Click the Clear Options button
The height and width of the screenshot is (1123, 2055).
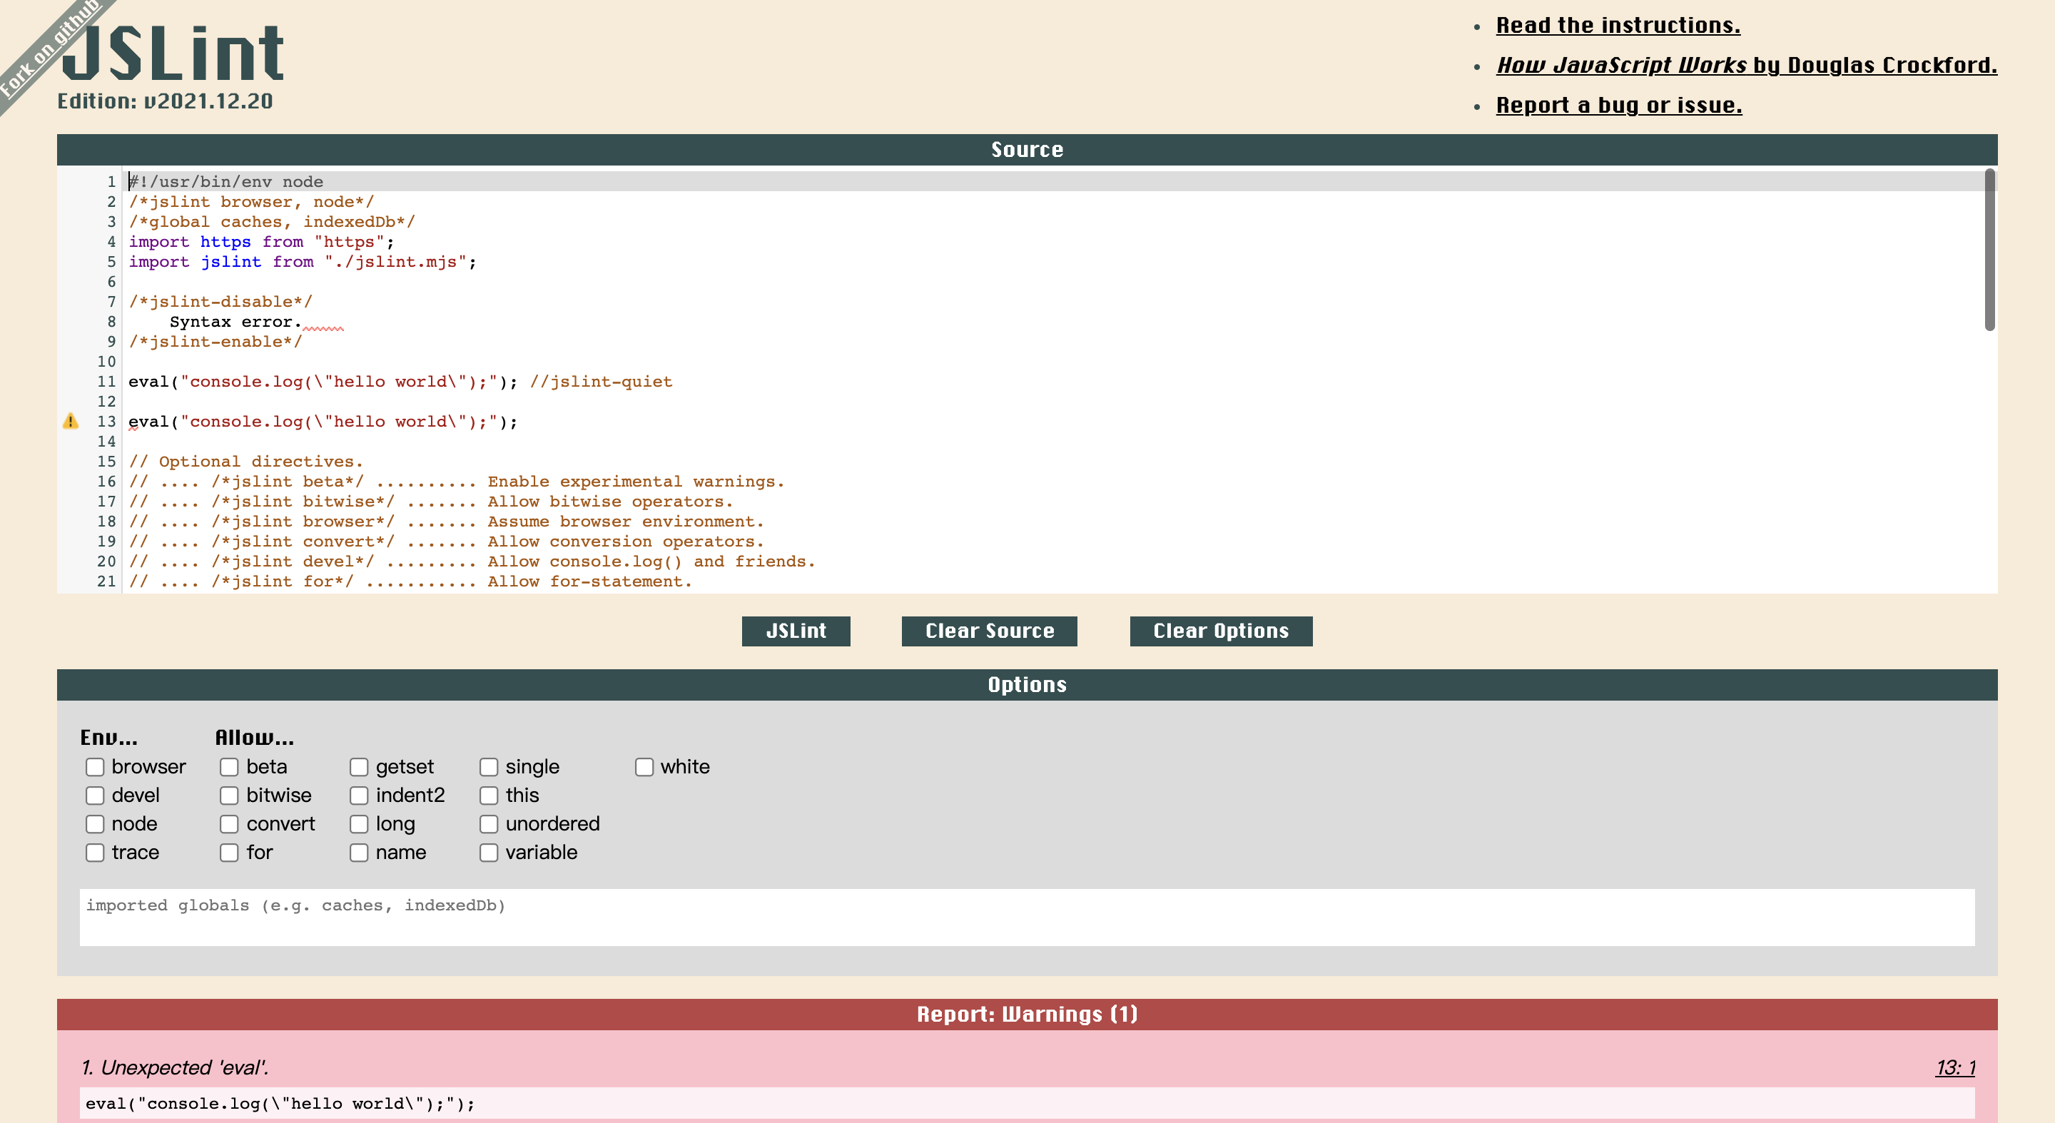click(1221, 631)
